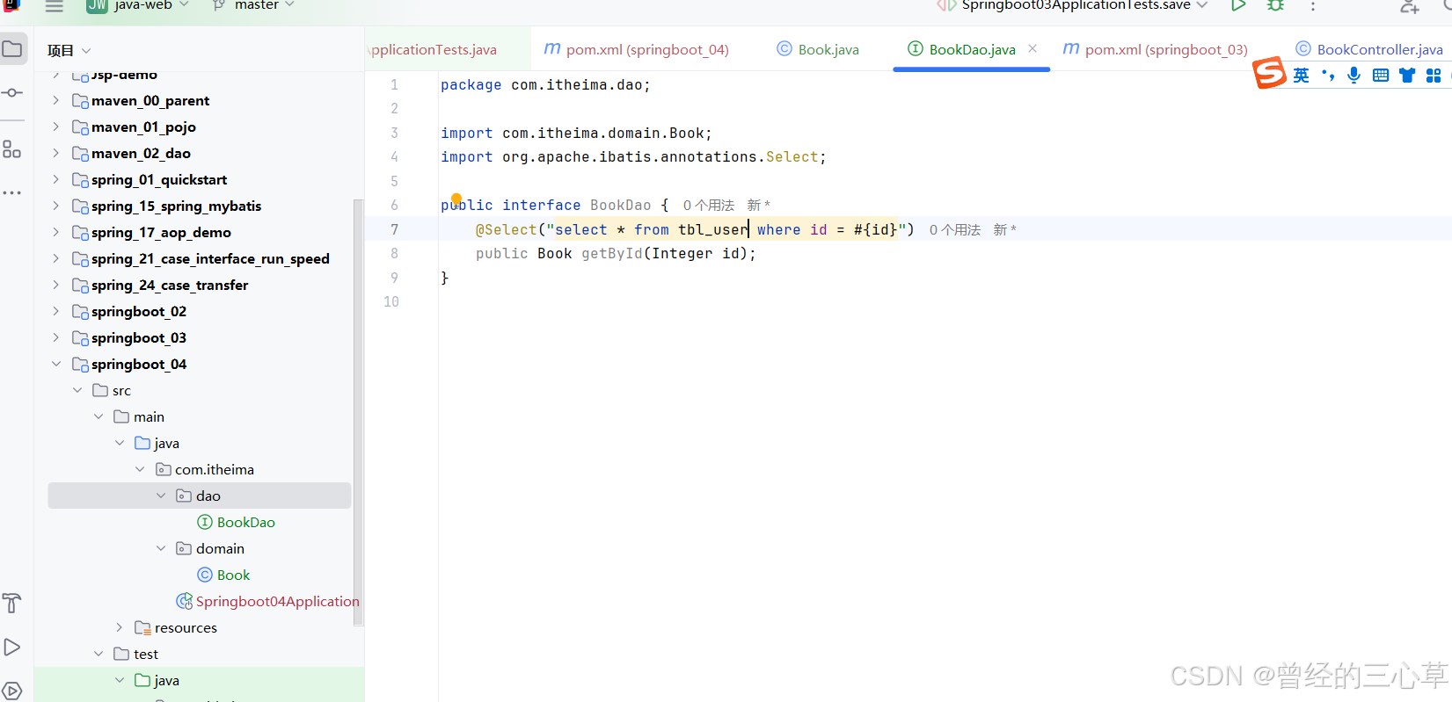The image size is (1452, 702).
Task: Click the add collaborator icon
Action: (1410, 6)
